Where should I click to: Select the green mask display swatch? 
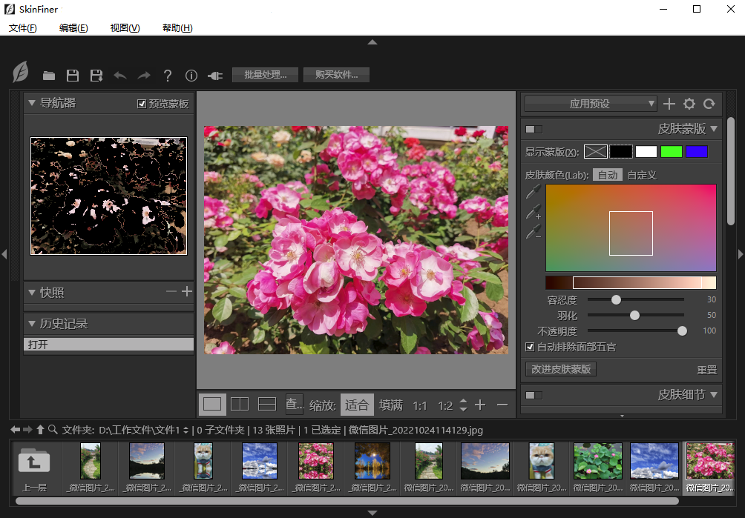coord(672,152)
